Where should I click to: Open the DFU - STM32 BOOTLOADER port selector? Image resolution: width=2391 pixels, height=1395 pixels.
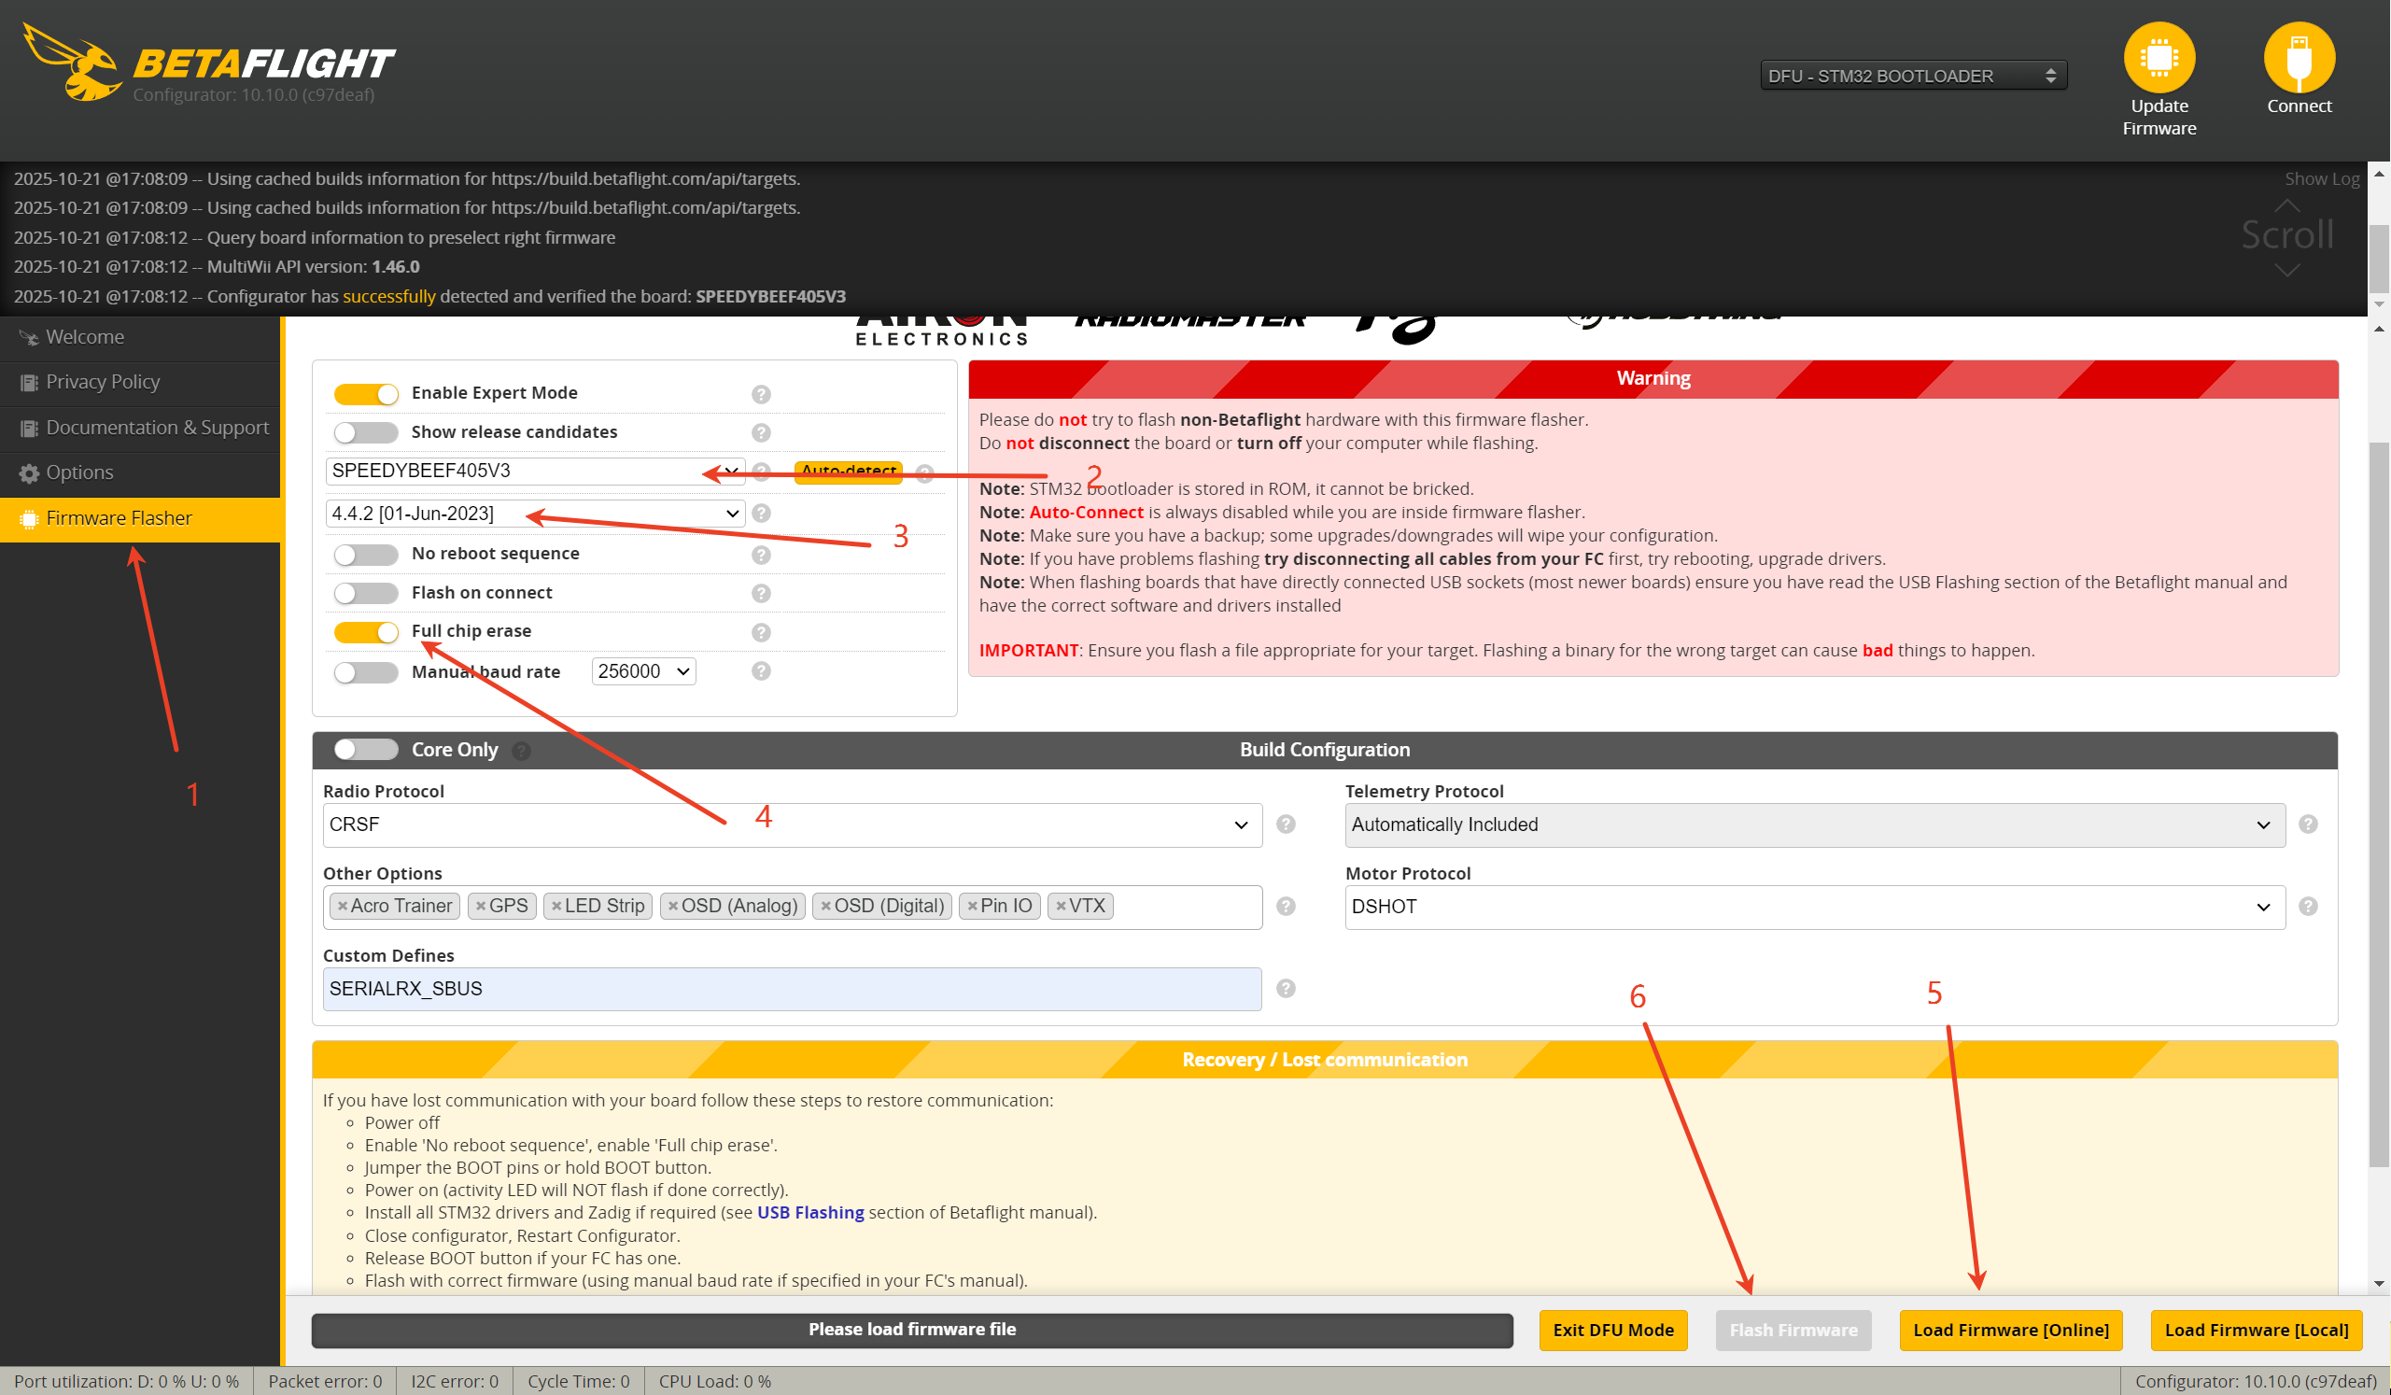pos(1912,76)
